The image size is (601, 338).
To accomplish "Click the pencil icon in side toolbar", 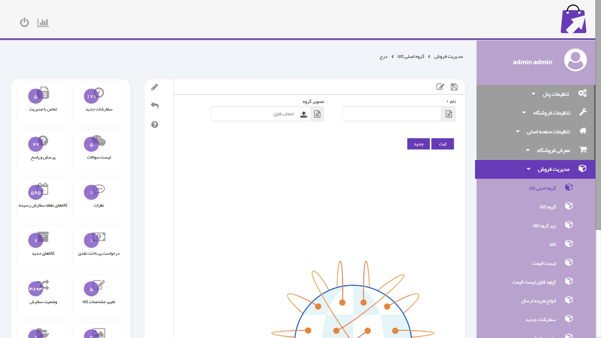I will click(x=155, y=88).
